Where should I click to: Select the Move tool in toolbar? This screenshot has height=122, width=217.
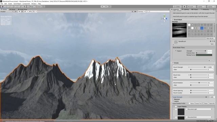click(x=6, y=6)
